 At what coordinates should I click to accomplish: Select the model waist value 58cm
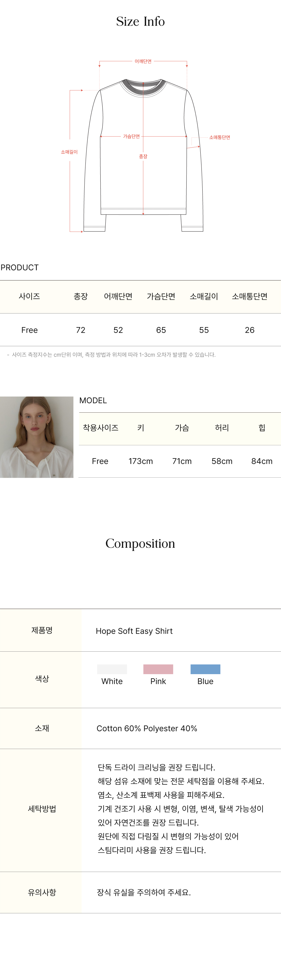[x=222, y=461]
